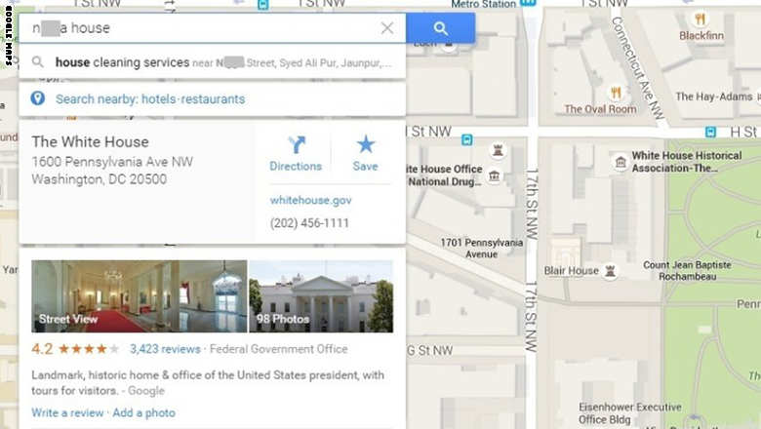Click the Directions arrow icon
761x429 pixels.
(296, 144)
